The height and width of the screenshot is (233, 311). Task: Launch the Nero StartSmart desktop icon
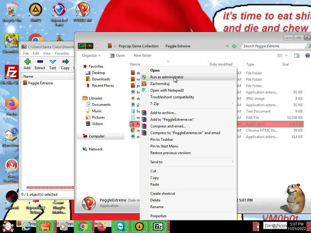(11, 171)
